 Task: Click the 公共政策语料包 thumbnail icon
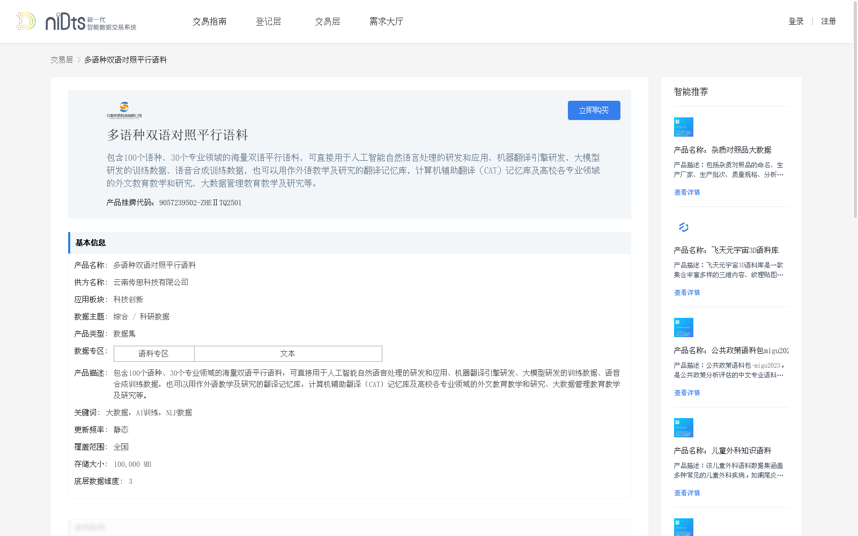(x=684, y=327)
